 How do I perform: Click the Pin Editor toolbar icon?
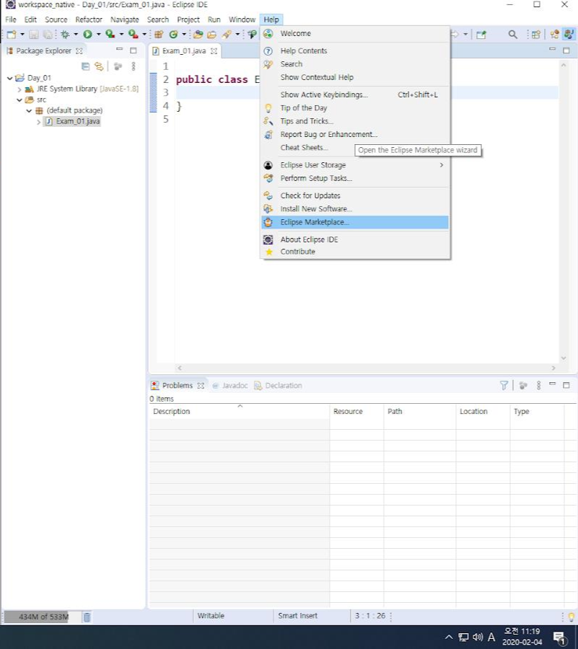(481, 35)
